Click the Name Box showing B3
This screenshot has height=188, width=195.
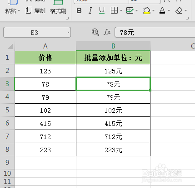coord(37,32)
